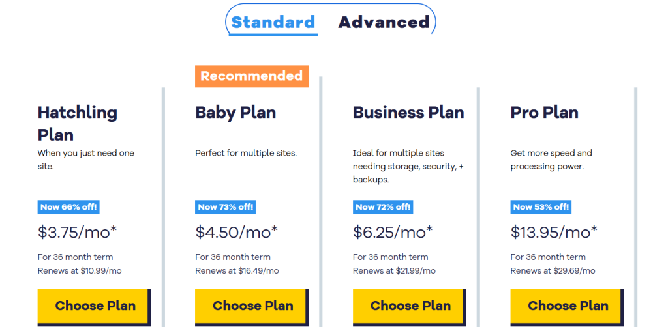Click the $3.75/mo Hatchling price
The width and height of the screenshot is (668, 327).
point(78,232)
